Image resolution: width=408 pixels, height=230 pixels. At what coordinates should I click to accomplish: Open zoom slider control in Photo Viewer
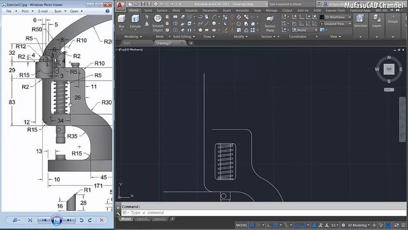(x=16, y=220)
